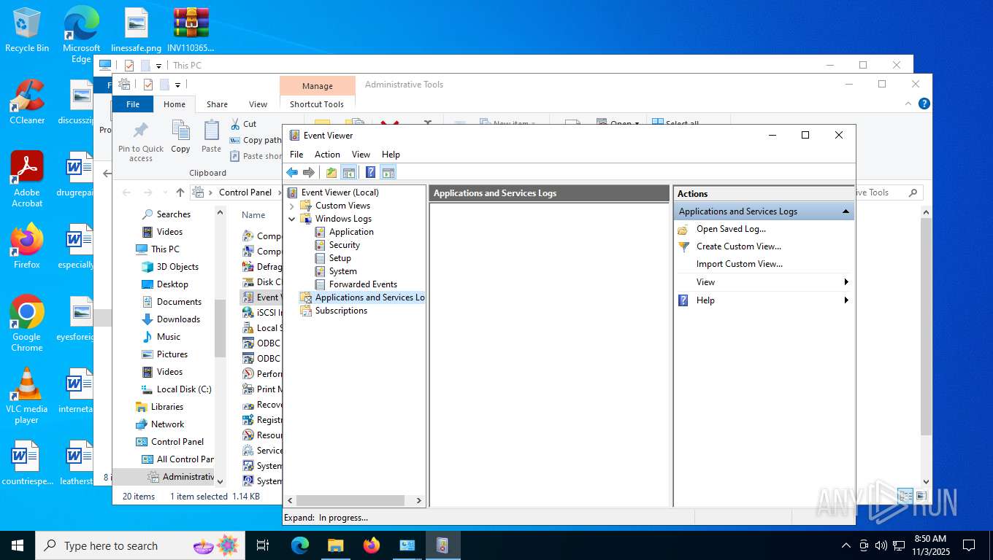Click Copy in Explorer ribbon

[180, 137]
